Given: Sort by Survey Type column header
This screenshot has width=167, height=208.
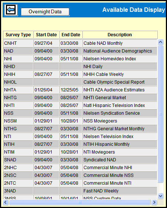Looking at the screenshot, I should (x=18, y=35).
